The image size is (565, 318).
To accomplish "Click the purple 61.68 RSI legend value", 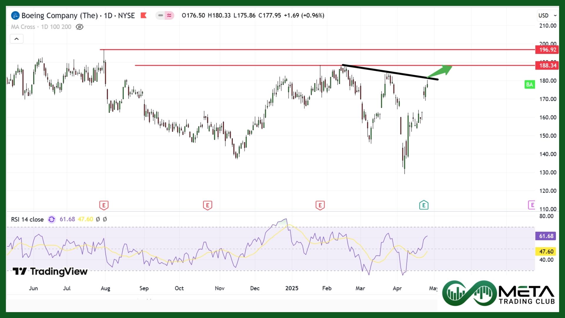I will click(67, 219).
